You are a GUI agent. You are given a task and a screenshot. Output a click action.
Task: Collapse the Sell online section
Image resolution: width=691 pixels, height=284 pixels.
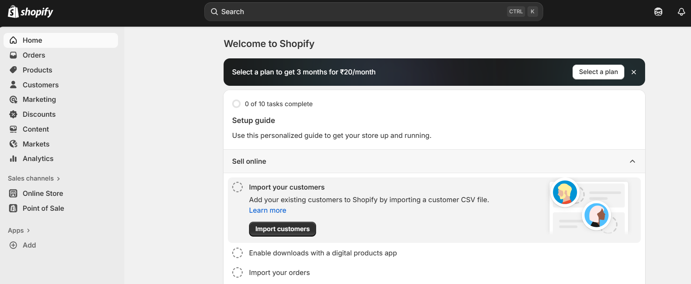coord(632,161)
